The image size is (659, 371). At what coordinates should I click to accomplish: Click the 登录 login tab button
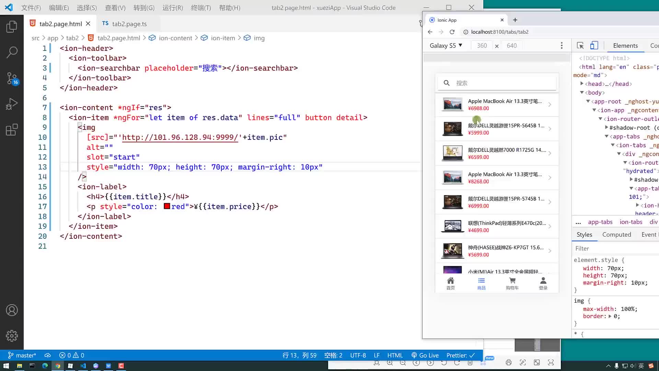543,284
